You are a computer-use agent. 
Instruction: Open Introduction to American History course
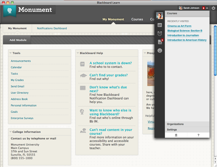[187, 40]
